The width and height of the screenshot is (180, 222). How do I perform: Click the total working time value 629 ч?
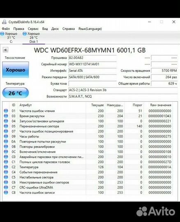164,83
